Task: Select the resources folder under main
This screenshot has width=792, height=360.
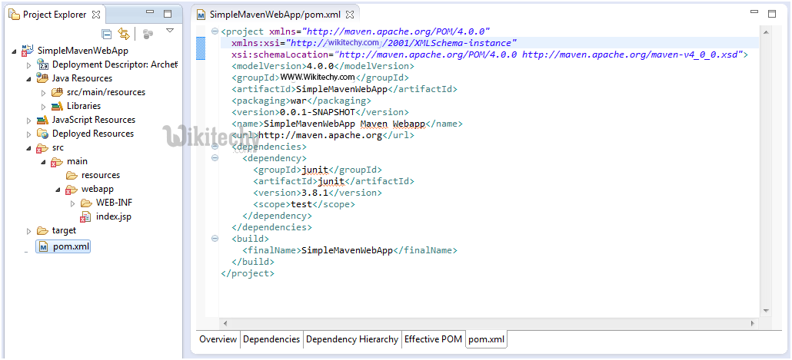Action: (x=100, y=175)
